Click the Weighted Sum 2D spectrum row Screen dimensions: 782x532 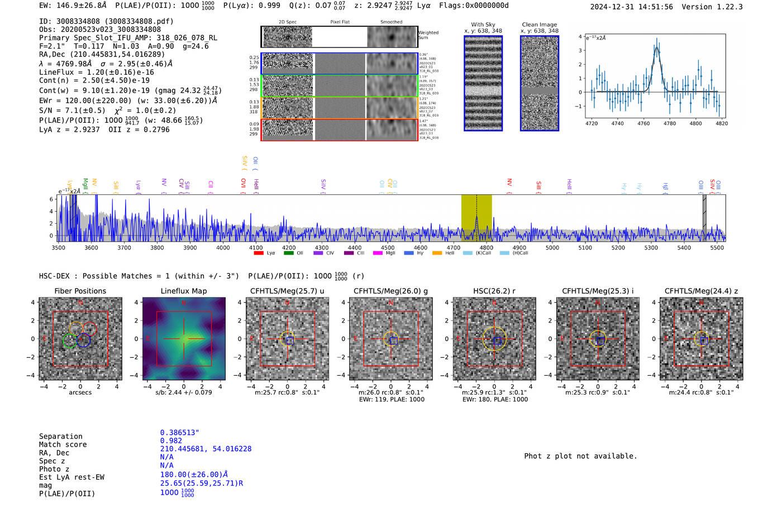[339, 37]
